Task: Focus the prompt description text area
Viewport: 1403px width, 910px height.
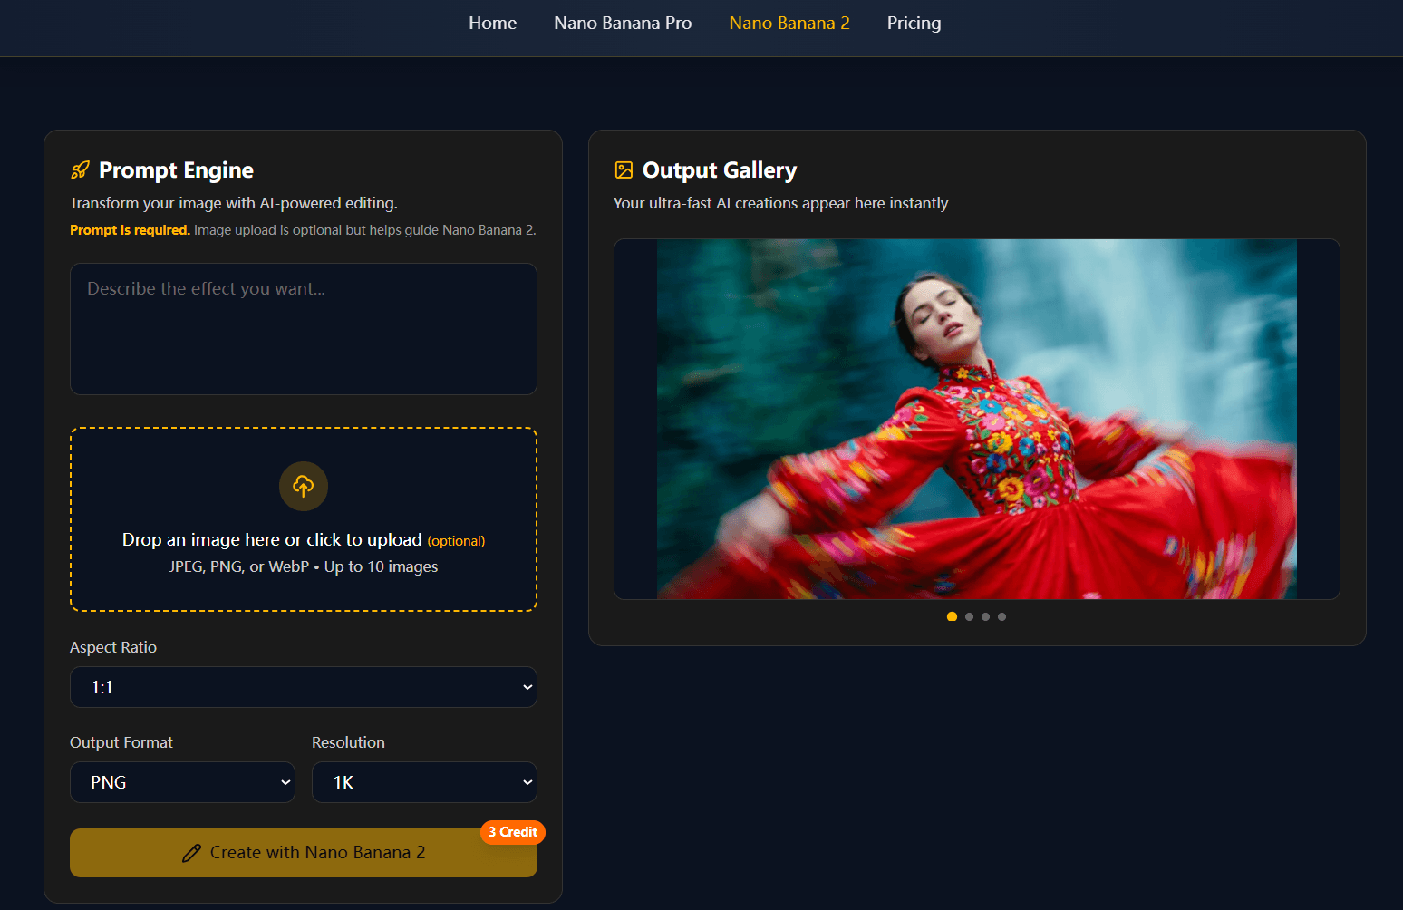Action: coord(304,329)
